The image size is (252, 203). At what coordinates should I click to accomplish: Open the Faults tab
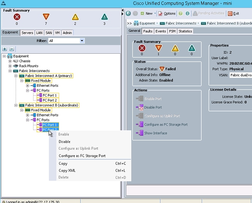pos(148,31)
